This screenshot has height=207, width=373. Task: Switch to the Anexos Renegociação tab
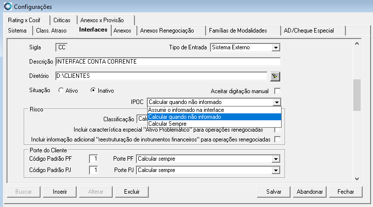(x=167, y=31)
